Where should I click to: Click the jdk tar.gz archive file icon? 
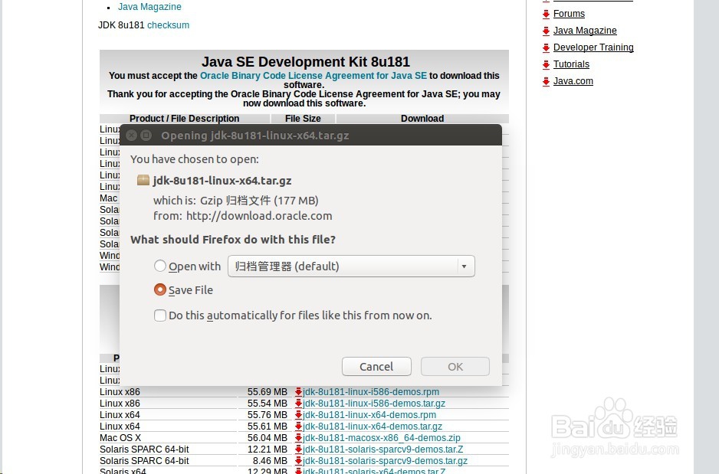coord(143,180)
